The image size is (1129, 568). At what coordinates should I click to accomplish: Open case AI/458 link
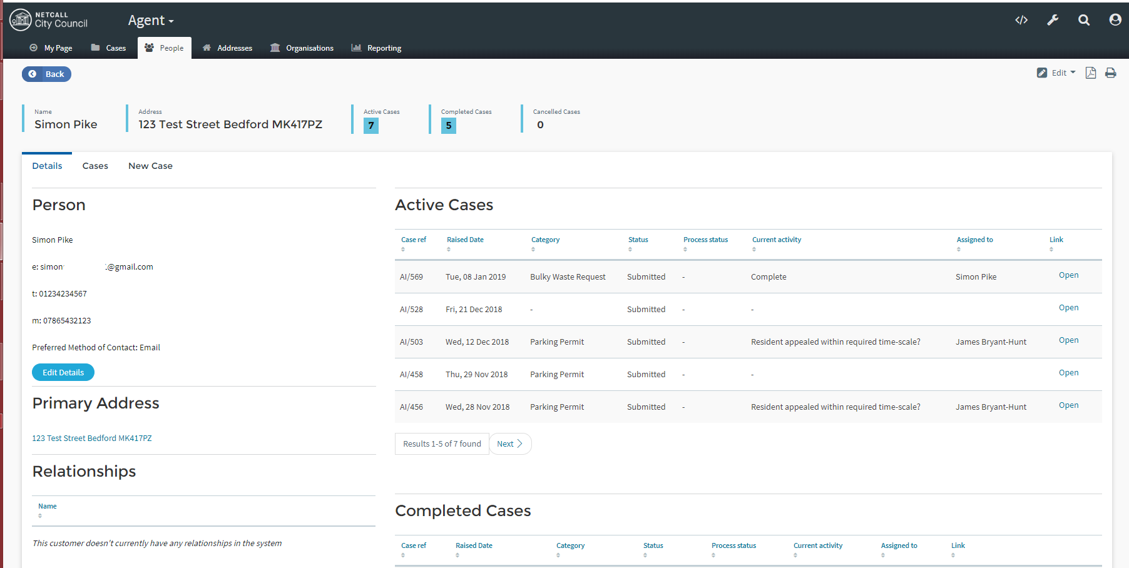[1068, 373]
